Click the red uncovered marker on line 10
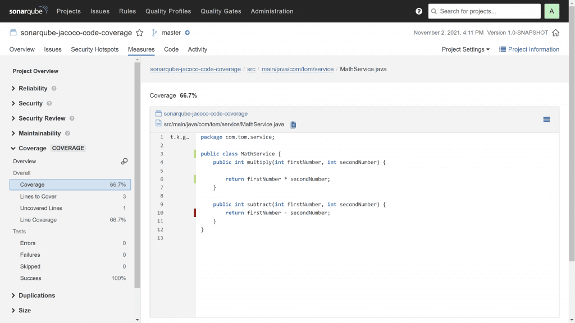 [x=195, y=213]
